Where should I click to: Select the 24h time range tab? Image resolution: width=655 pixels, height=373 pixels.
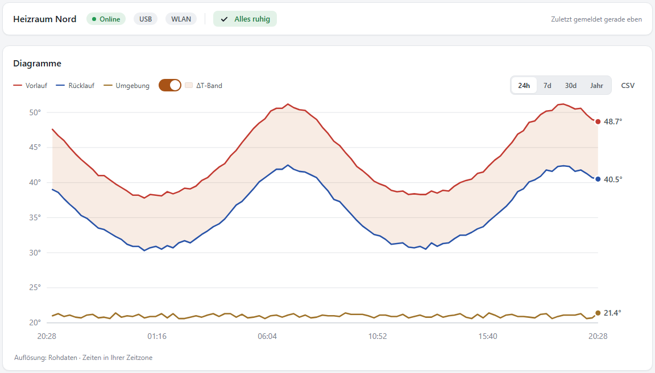coord(524,86)
